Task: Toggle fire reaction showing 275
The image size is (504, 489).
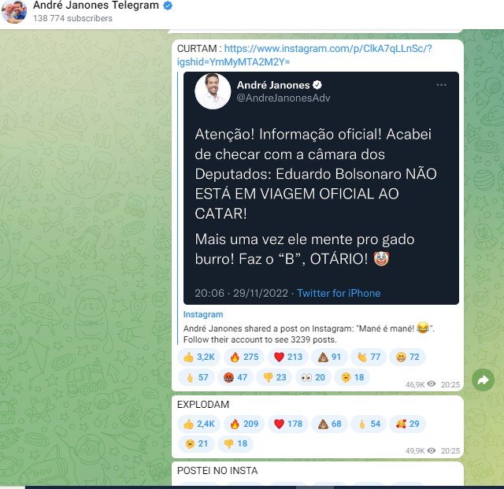Action: pyautogui.click(x=244, y=357)
